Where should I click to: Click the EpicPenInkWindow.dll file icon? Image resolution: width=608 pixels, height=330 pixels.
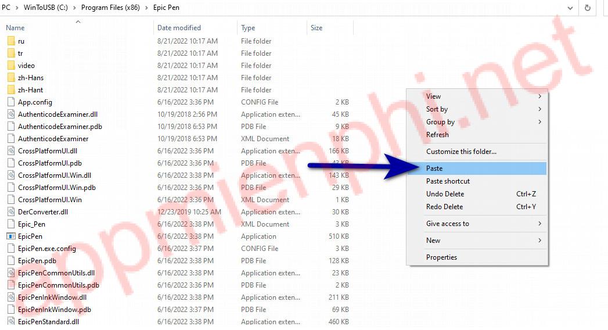point(11,297)
